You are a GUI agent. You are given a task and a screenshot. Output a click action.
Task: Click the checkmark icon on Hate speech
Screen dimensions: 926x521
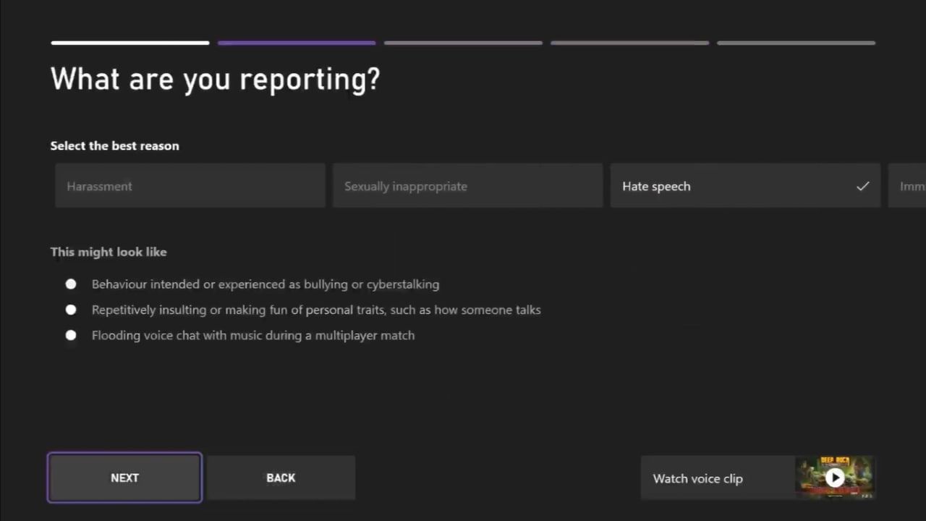point(862,186)
